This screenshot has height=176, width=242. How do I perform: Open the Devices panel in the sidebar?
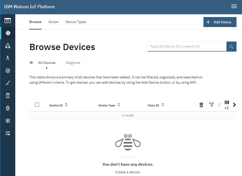(x=8, y=33)
